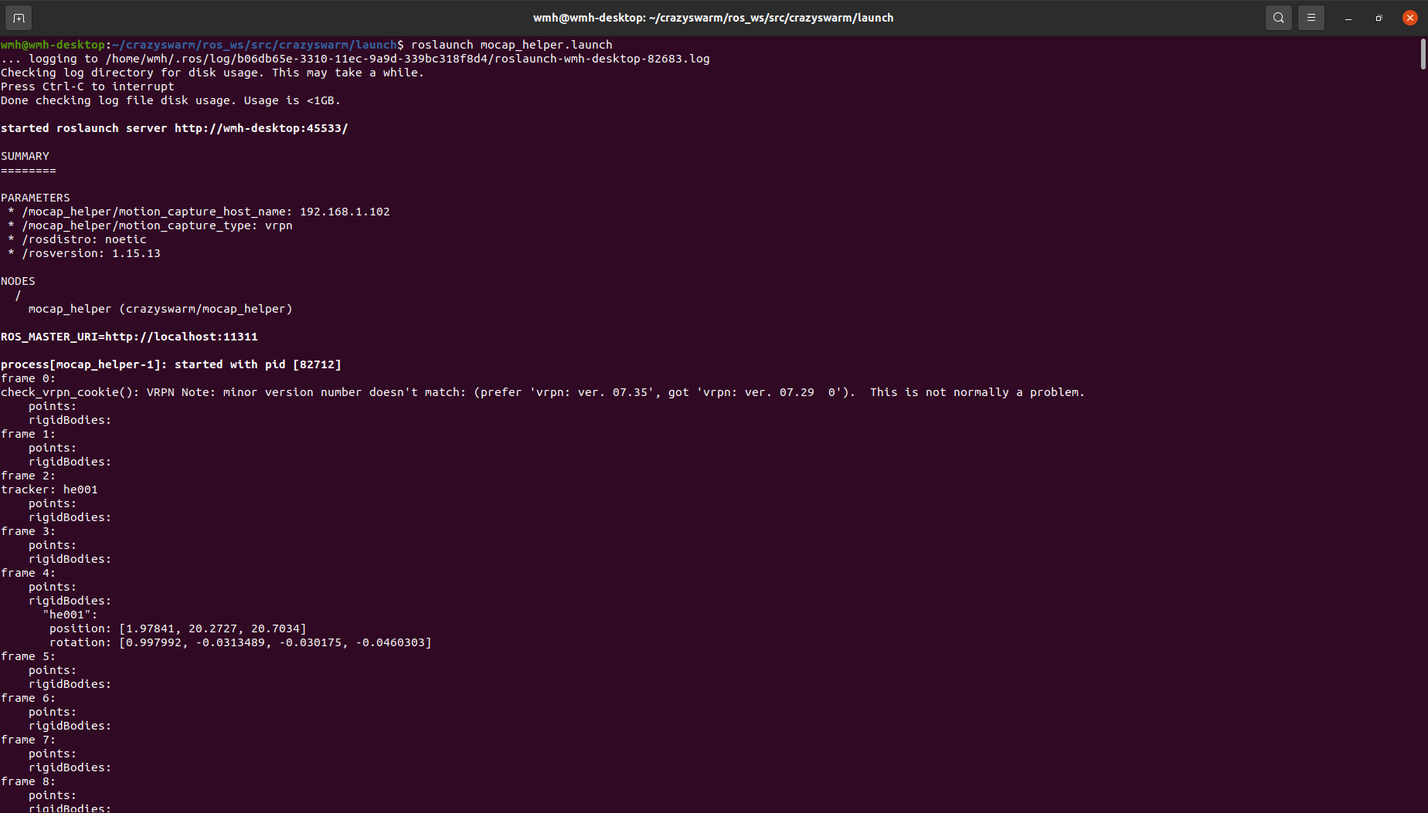Click 'mocap_helper (crazyswarm/mocap_helper)' node line
Screen dimensions: 1428x813
[x=161, y=309]
